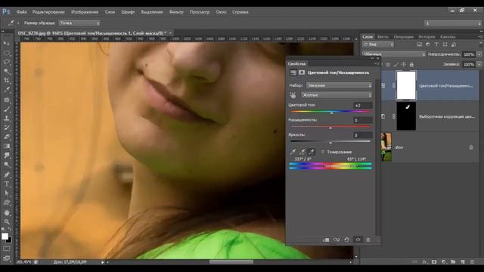The image size is (484, 272).
Task: Toggle adjustment layer visibility in Properties
Action: (x=358, y=240)
